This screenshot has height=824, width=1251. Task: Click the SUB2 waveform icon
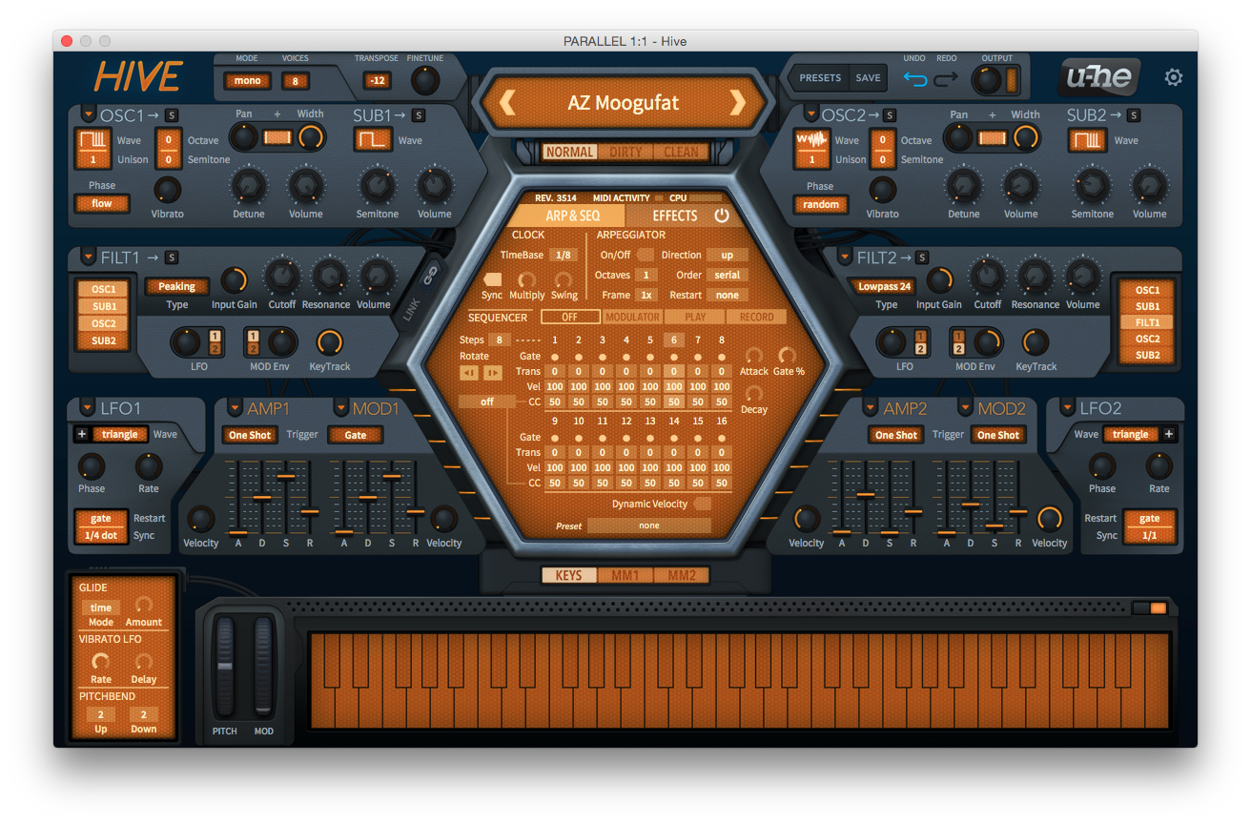tap(1086, 140)
